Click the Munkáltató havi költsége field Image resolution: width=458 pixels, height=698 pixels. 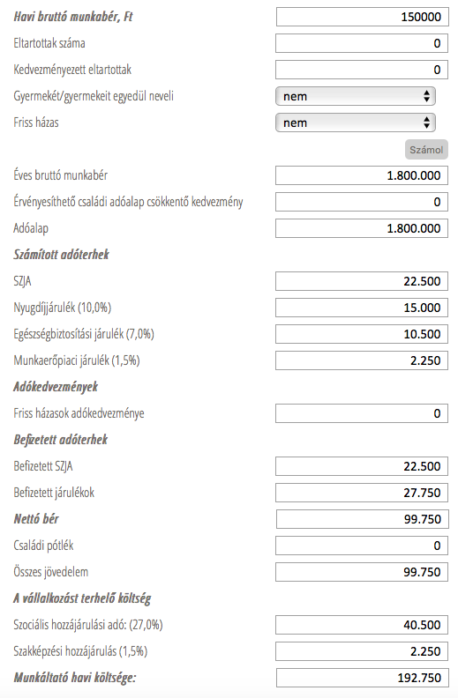tap(362, 678)
